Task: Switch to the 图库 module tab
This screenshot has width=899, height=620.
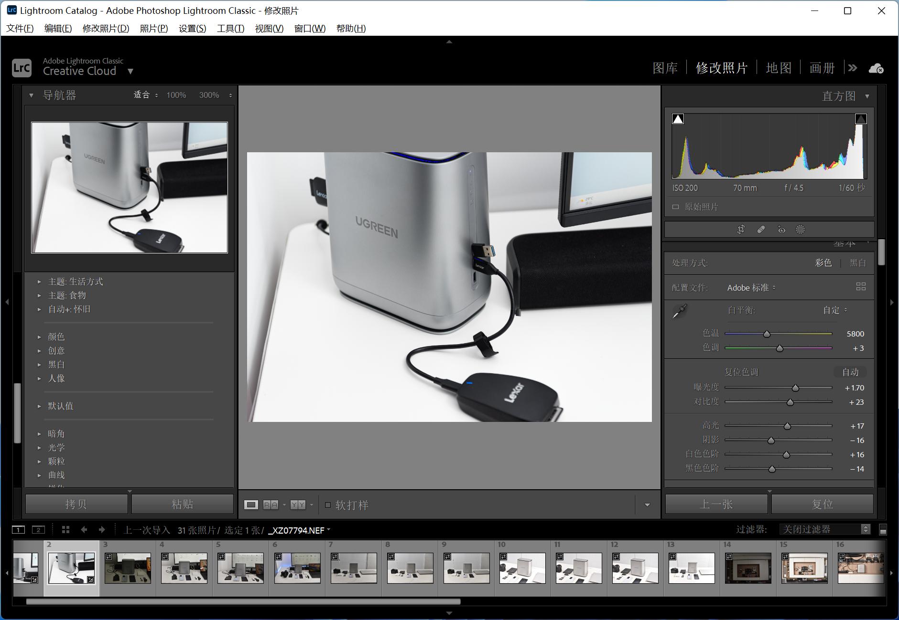Action: coord(665,68)
